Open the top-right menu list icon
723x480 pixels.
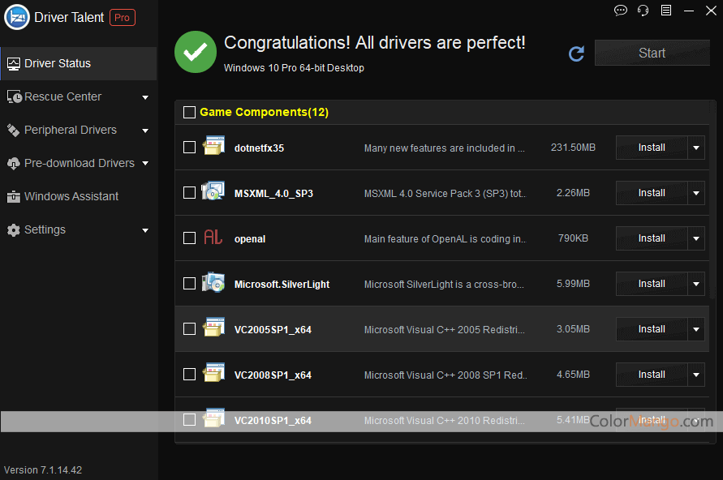click(666, 11)
